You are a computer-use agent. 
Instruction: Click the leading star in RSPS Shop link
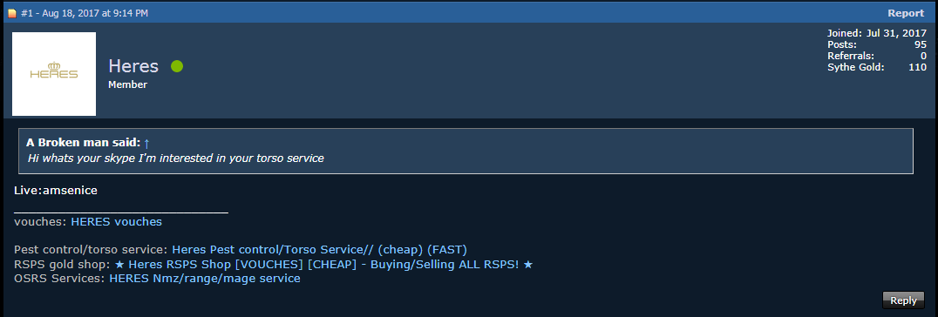(x=119, y=265)
